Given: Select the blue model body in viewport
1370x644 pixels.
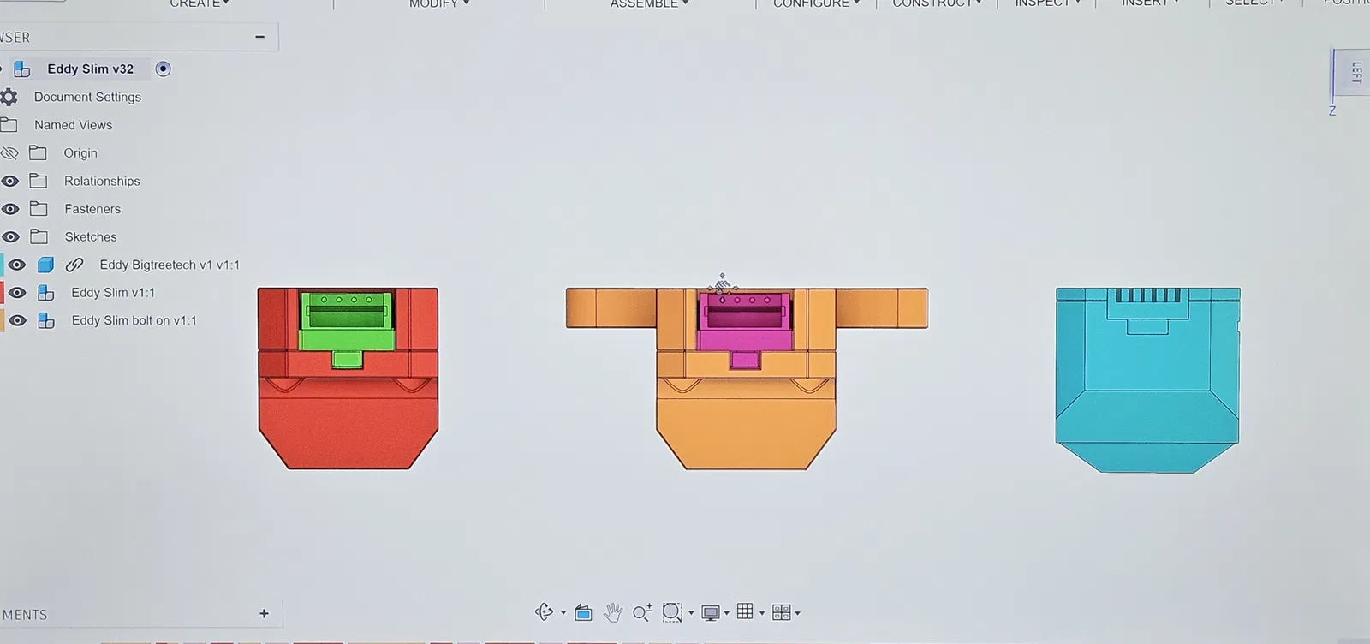Looking at the screenshot, I should tap(1147, 380).
